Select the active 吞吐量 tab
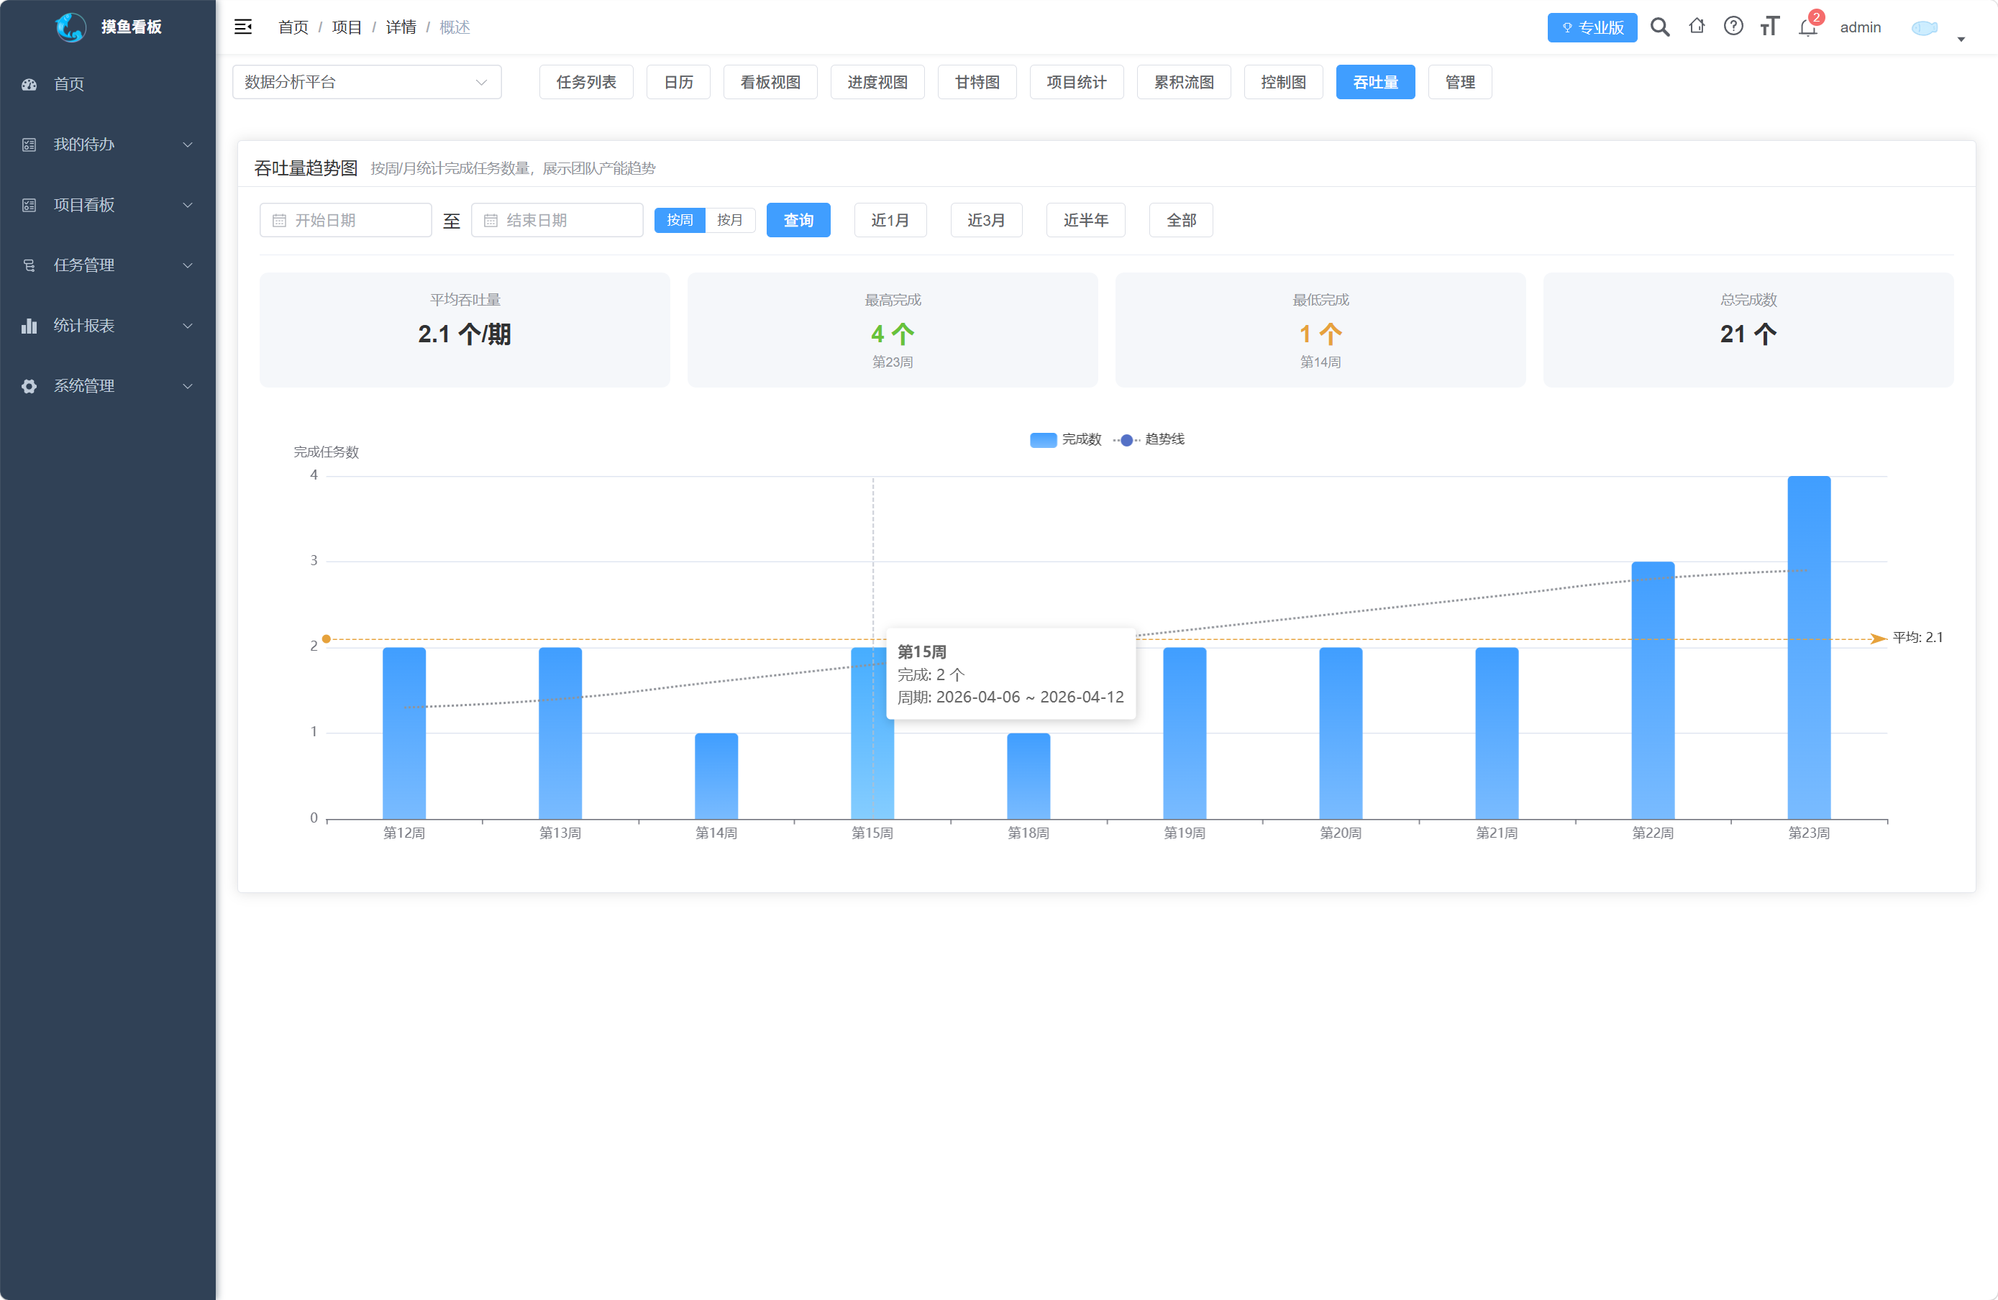 tap(1375, 82)
